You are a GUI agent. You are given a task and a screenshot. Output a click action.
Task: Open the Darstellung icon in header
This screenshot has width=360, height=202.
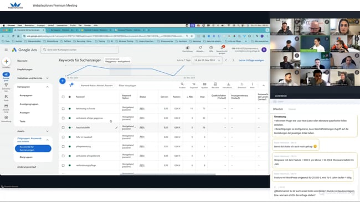(187, 47)
